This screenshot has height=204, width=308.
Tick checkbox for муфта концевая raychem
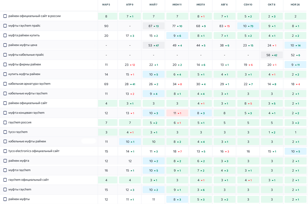click(5, 113)
